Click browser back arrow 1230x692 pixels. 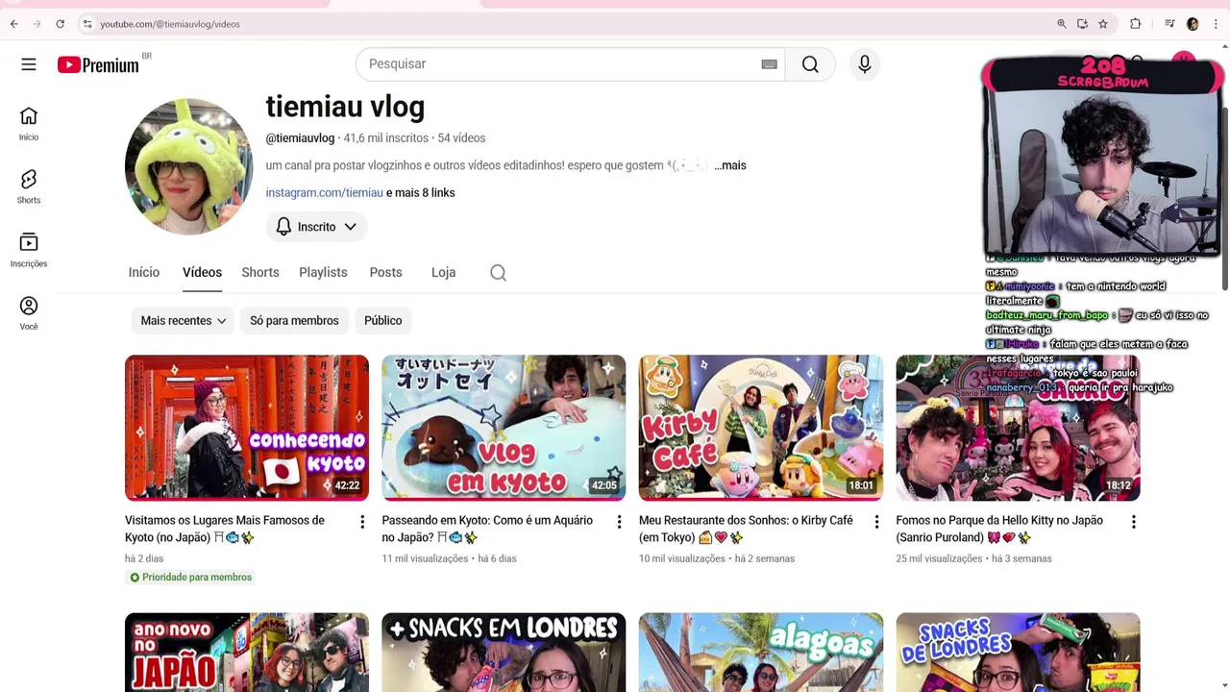[13, 24]
